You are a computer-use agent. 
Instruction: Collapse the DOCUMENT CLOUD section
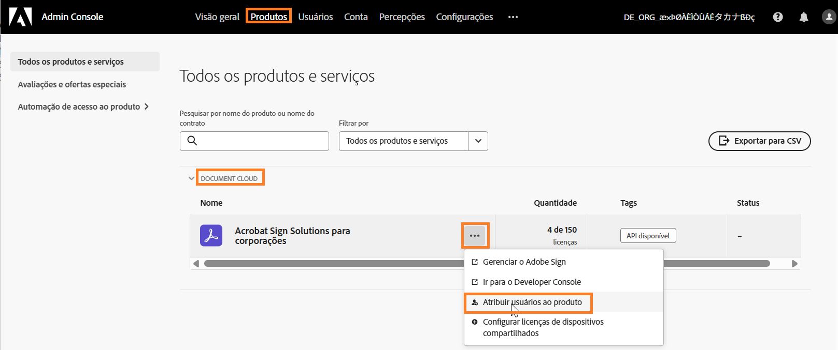pos(191,177)
